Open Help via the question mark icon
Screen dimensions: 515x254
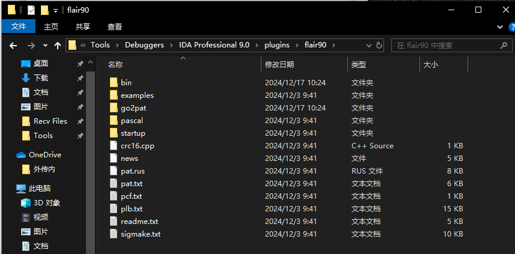(x=510, y=27)
